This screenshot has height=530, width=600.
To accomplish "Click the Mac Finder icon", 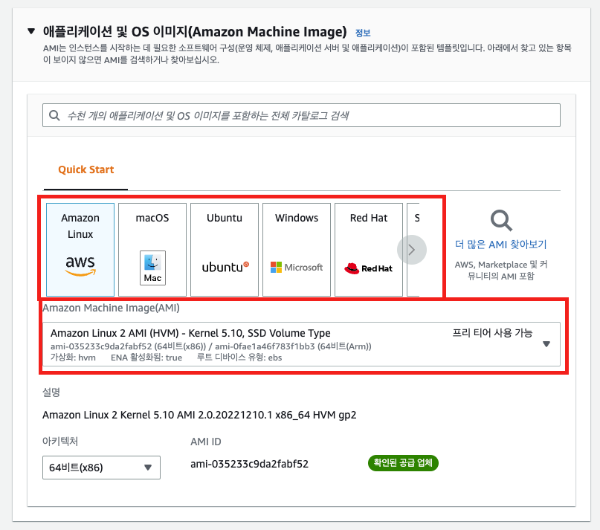I will pyautogui.click(x=152, y=268).
